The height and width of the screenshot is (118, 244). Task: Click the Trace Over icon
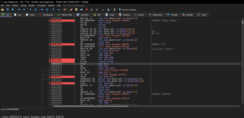pyautogui.click(x=47, y=10)
